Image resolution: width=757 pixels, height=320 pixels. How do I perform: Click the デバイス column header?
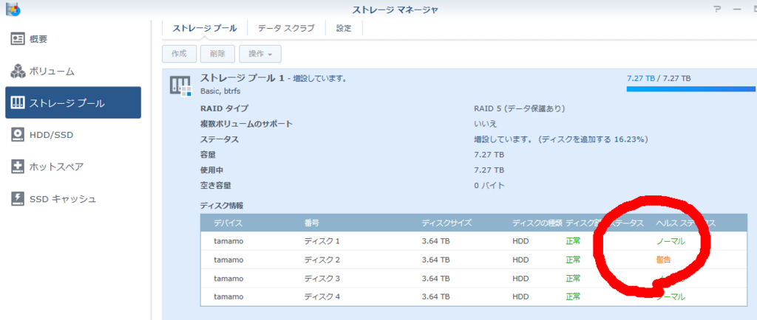click(228, 223)
